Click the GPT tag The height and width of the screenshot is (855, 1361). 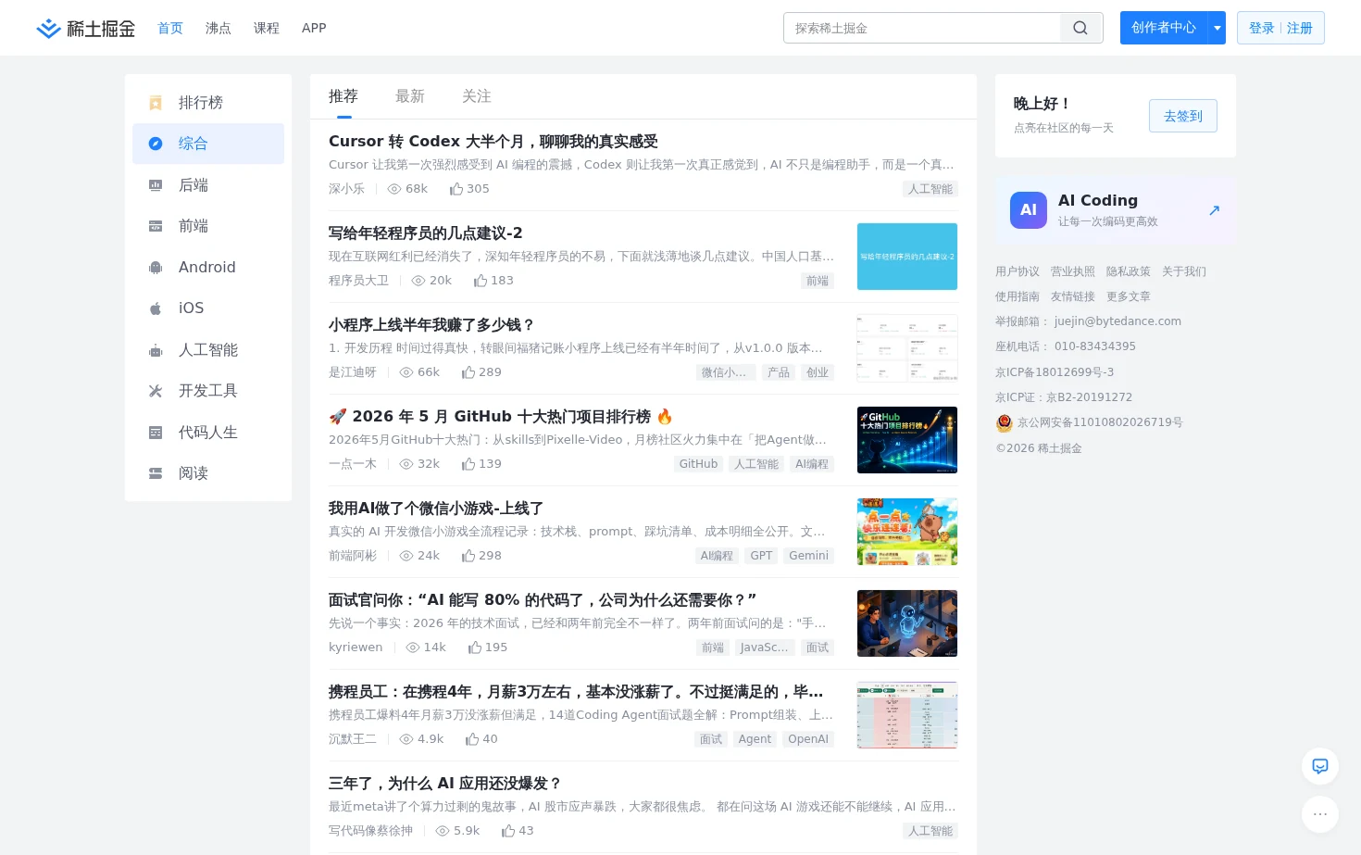click(x=761, y=556)
